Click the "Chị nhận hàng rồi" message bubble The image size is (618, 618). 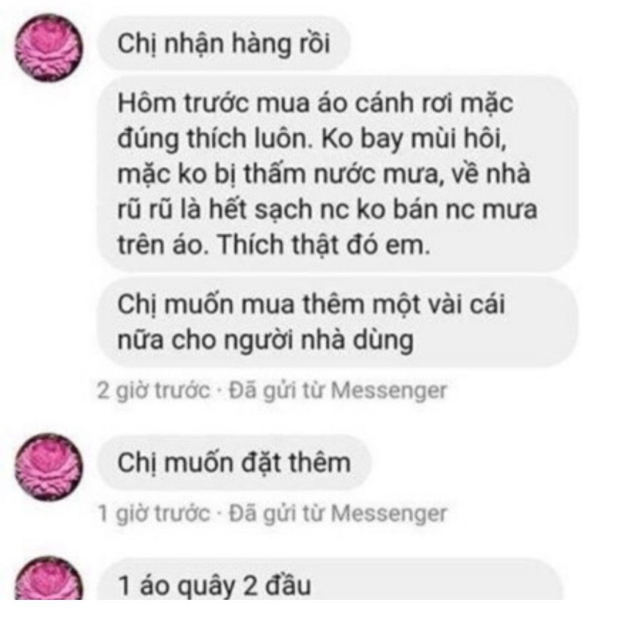(x=224, y=43)
